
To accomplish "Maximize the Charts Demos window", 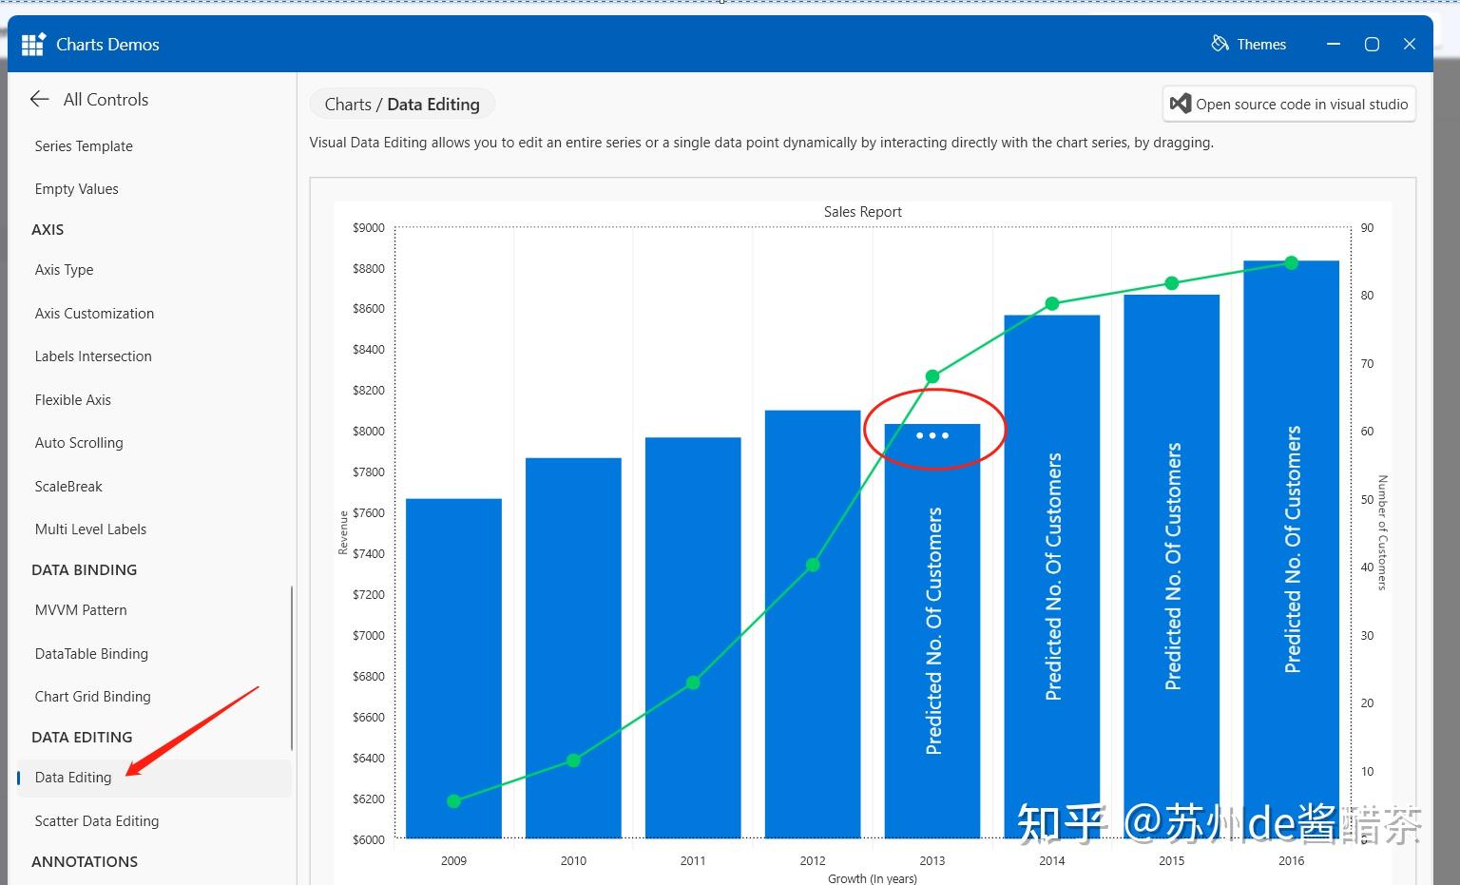I will point(1372,44).
